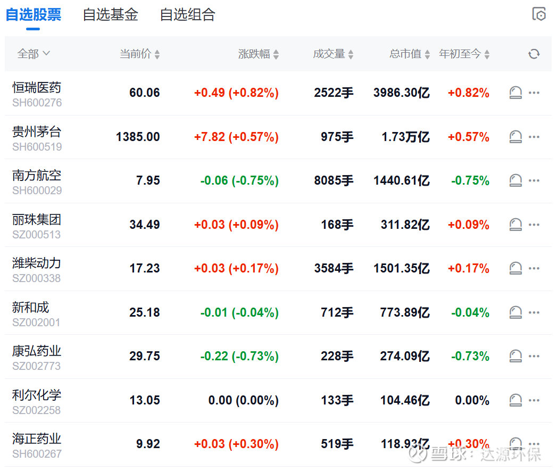Sort by 涨跌幅 column
The width and height of the screenshot is (557, 471).
pos(258,54)
